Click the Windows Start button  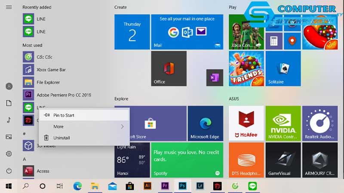pyautogui.click(x=9, y=186)
